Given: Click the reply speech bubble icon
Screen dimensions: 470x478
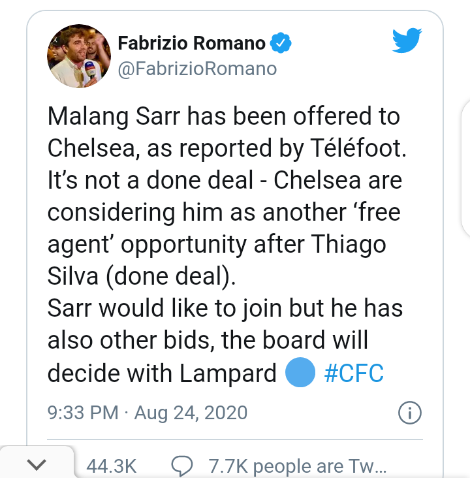Looking at the screenshot, I should (x=181, y=466).
